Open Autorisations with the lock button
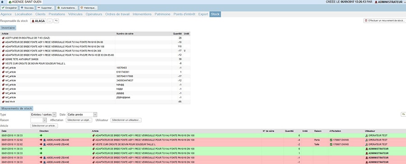This screenshot has width=406, height=164. (x=67, y=8)
